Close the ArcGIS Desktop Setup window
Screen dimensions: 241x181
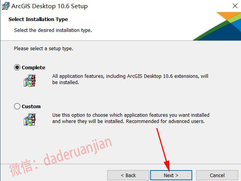[235, 6]
